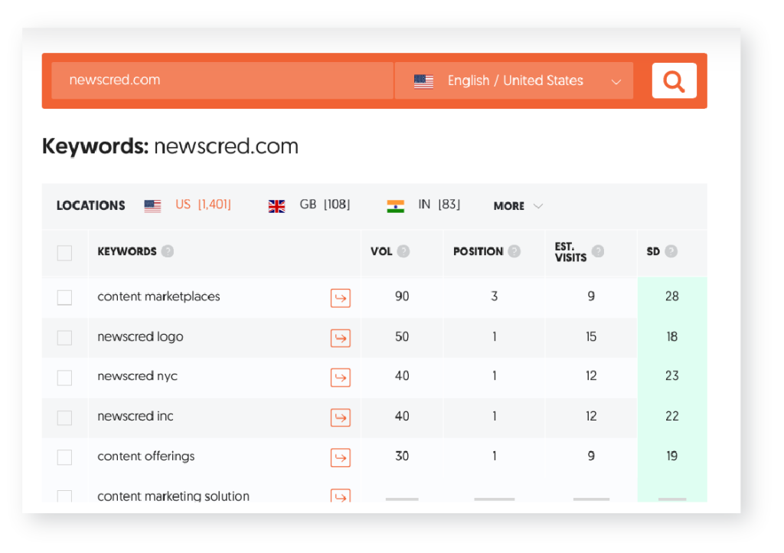Click the newscred.com domain input field
The height and width of the screenshot is (553, 784).
tap(222, 80)
